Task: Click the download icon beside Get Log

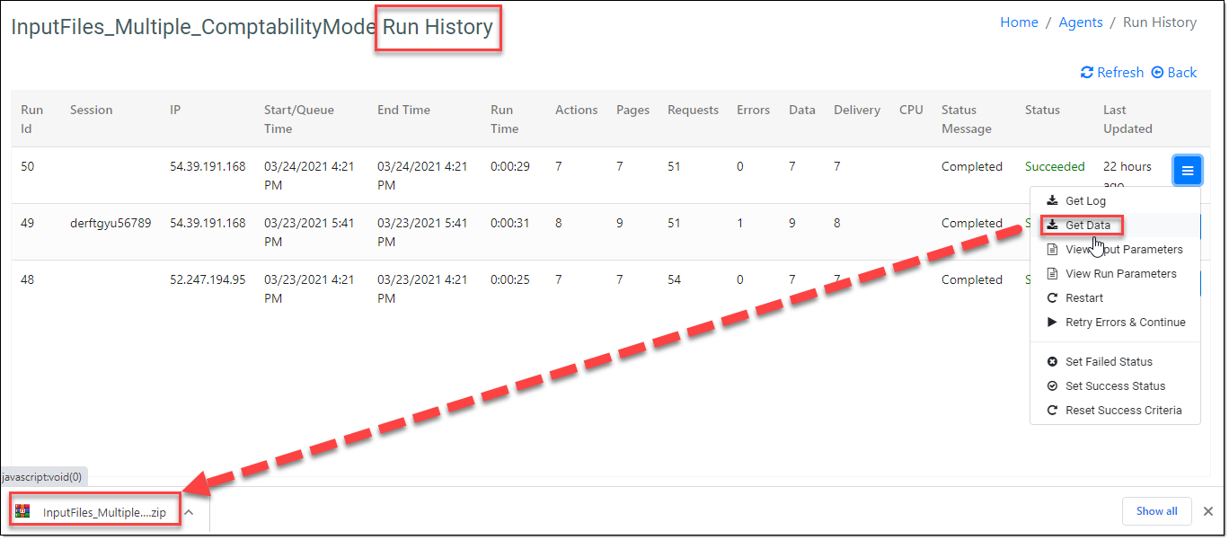Action: [x=1053, y=201]
